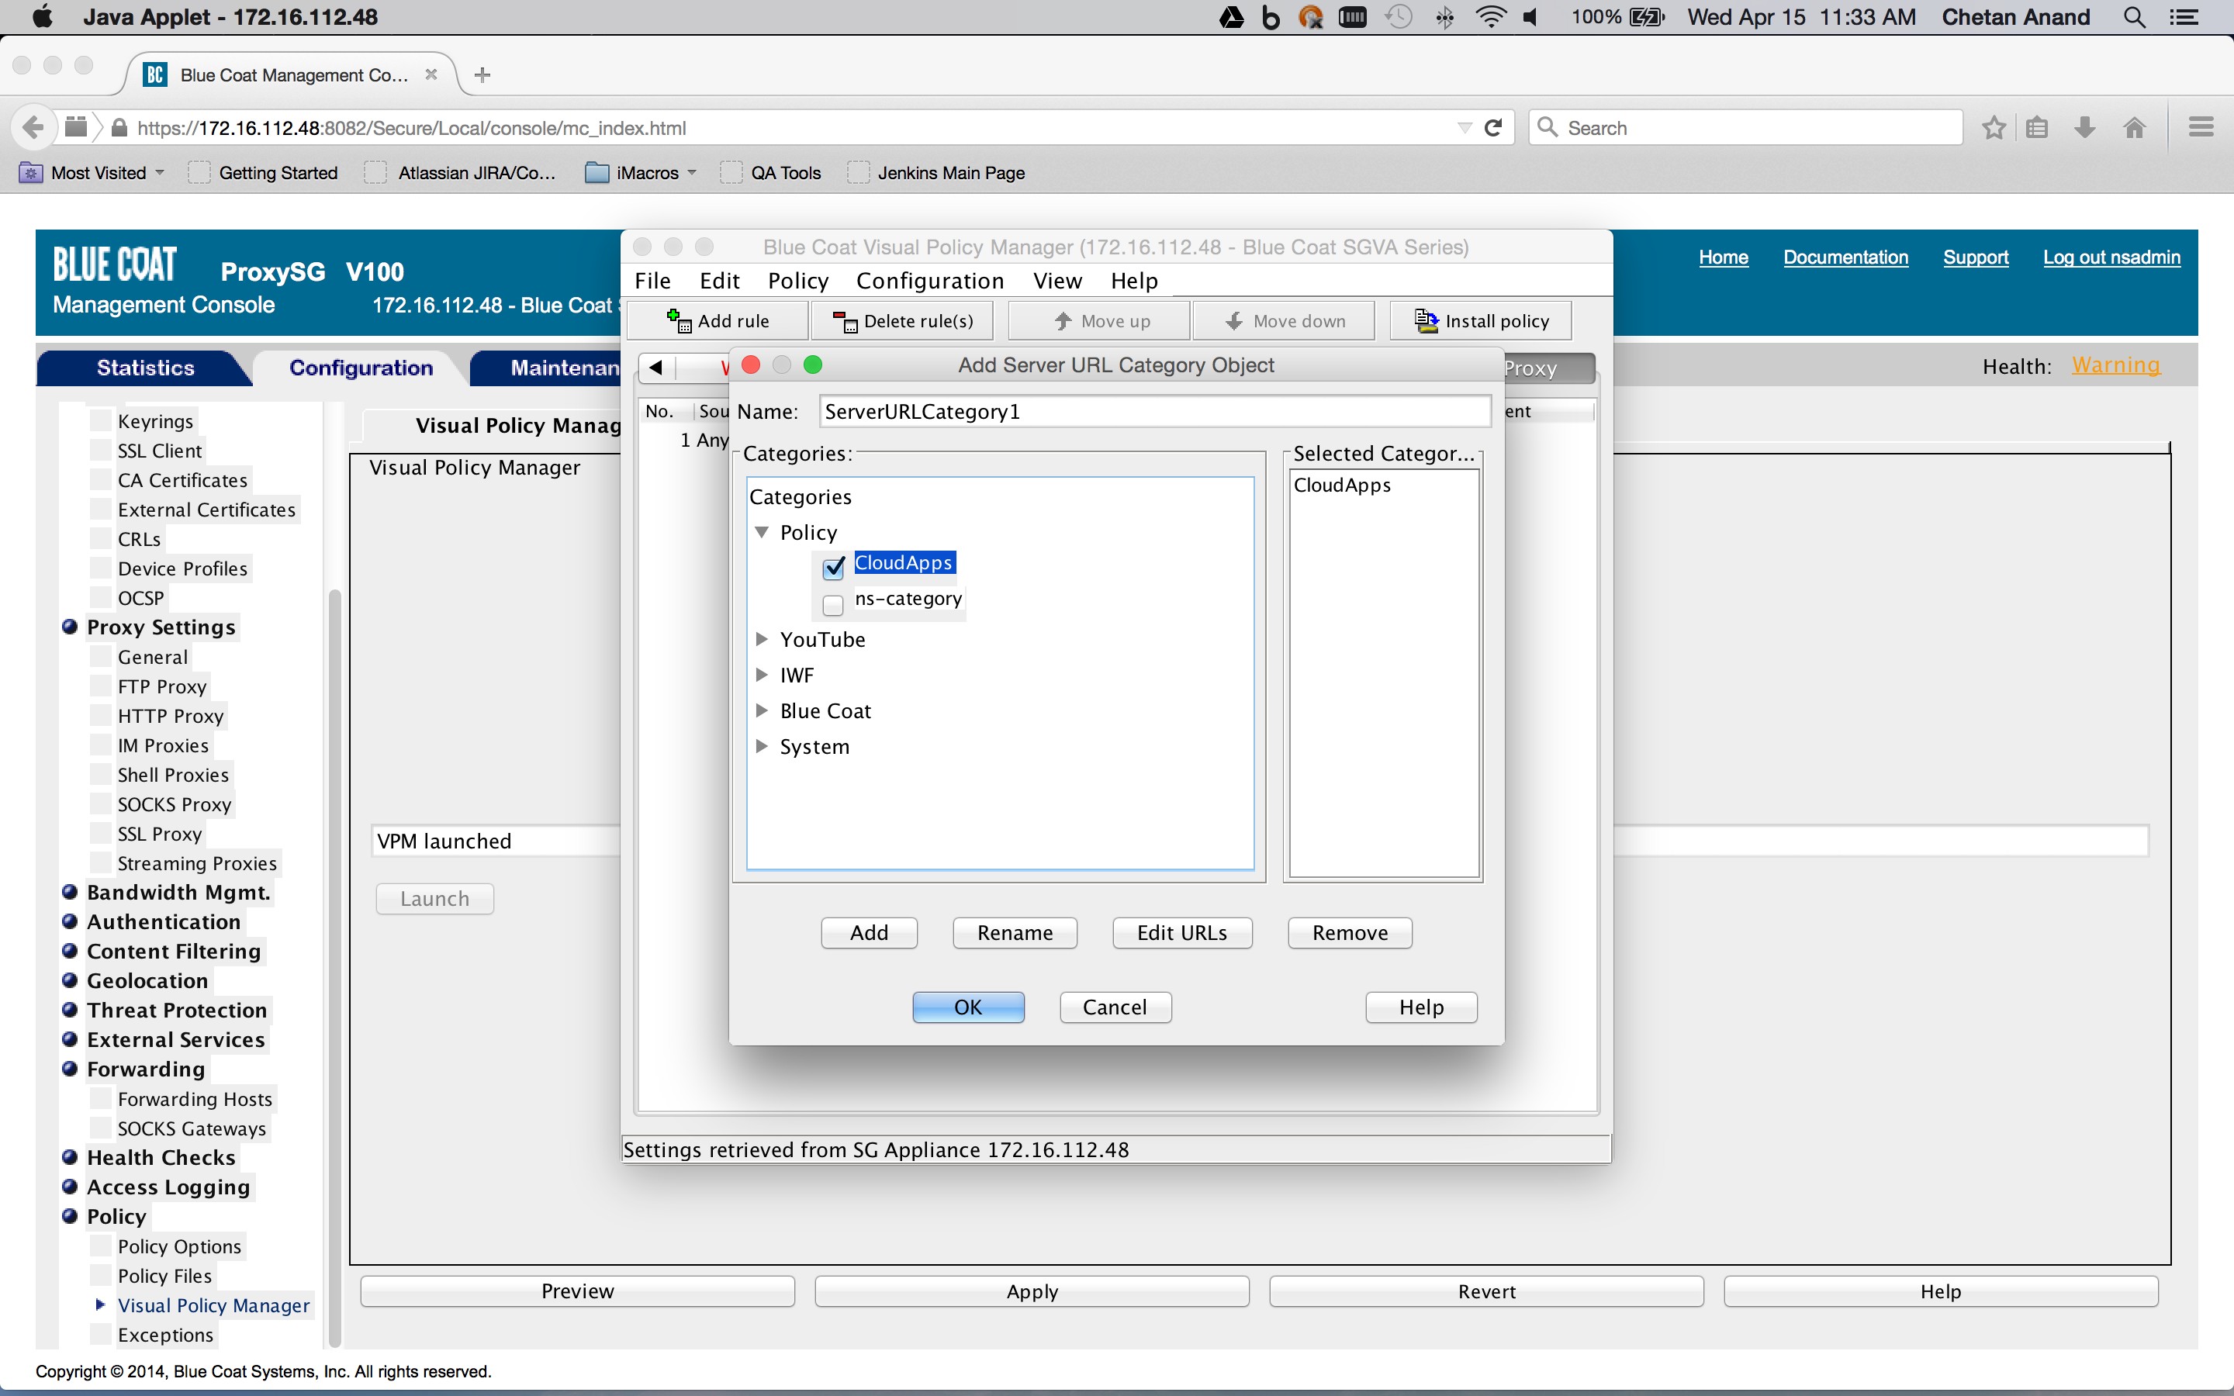Open the Configuration menu in VPM
Image resolution: width=2234 pixels, height=1396 pixels.
point(929,281)
